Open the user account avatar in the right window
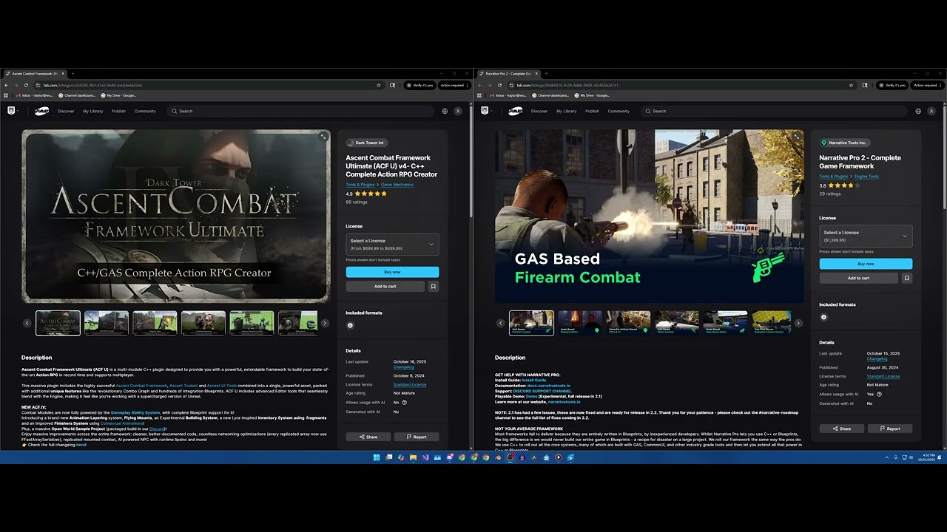Image resolution: width=947 pixels, height=532 pixels. pyautogui.click(x=931, y=111)
